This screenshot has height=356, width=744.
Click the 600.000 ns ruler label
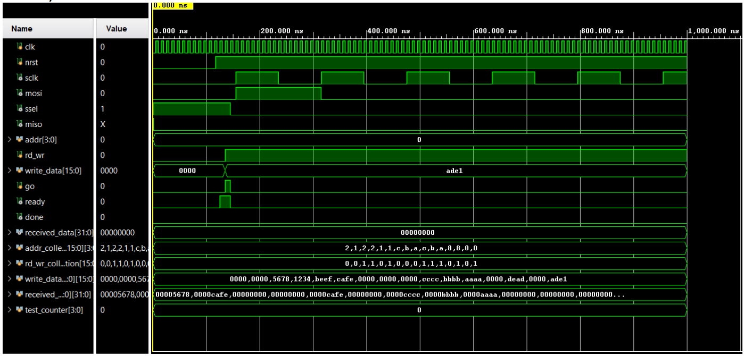pos(495,31)
